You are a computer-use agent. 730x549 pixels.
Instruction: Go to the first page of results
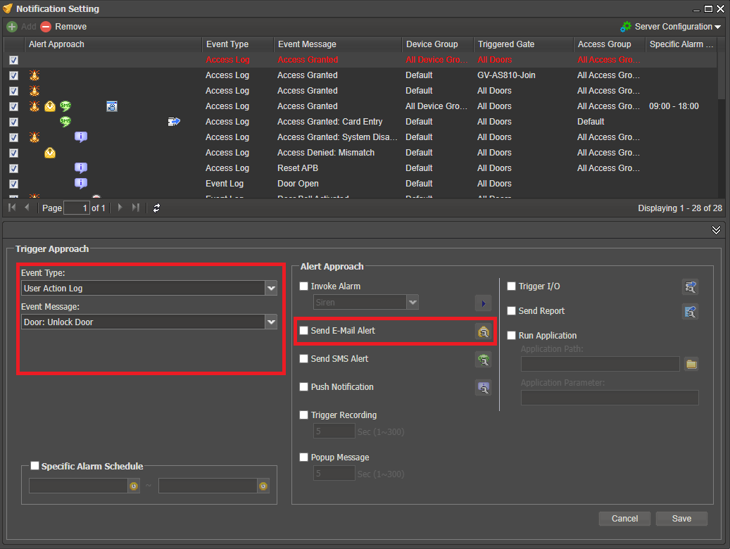tap(12, 208)
